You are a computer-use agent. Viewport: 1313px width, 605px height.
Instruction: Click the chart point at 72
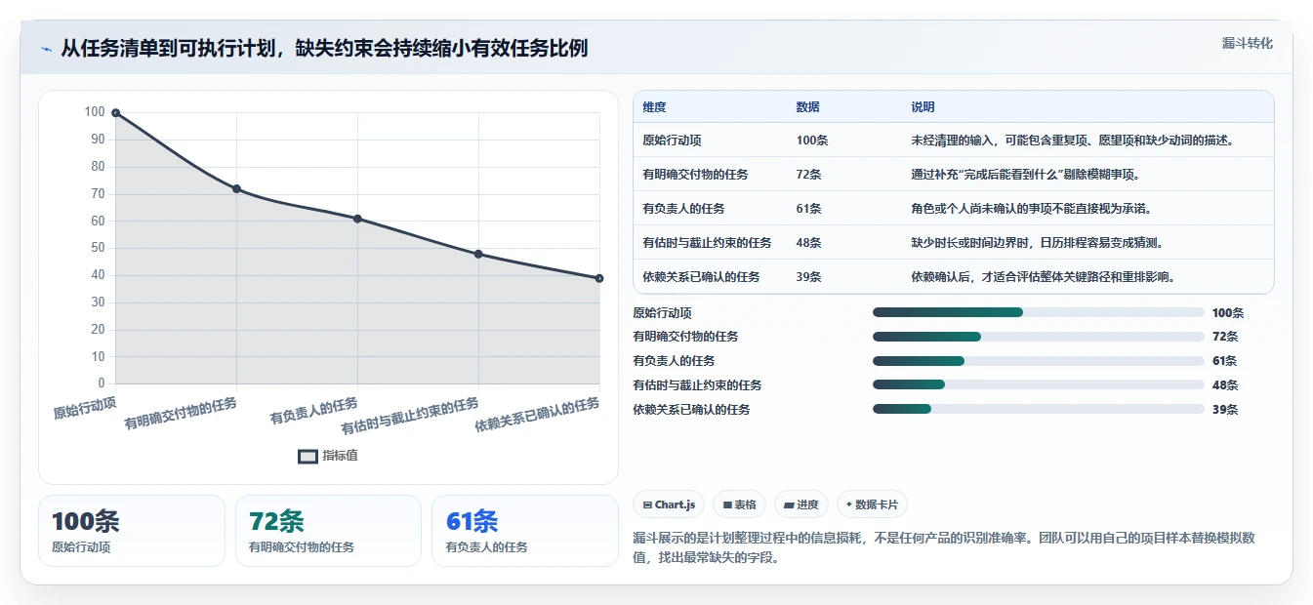click(x=236, y=188)
